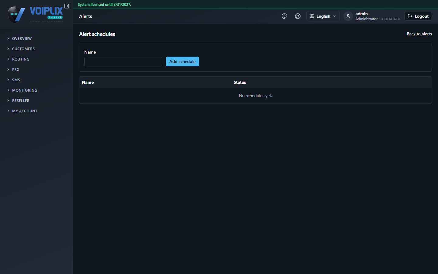Click the 'No schedules yet.' message
438x274 pixels.
255,96
